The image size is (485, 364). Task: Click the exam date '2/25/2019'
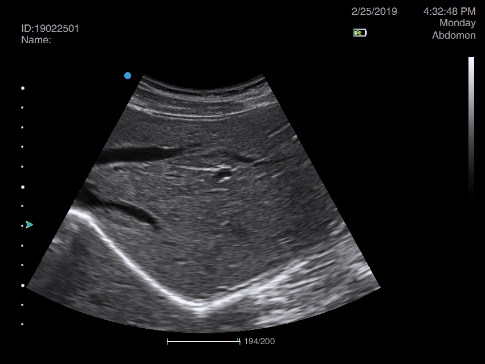tap(374, 11)
